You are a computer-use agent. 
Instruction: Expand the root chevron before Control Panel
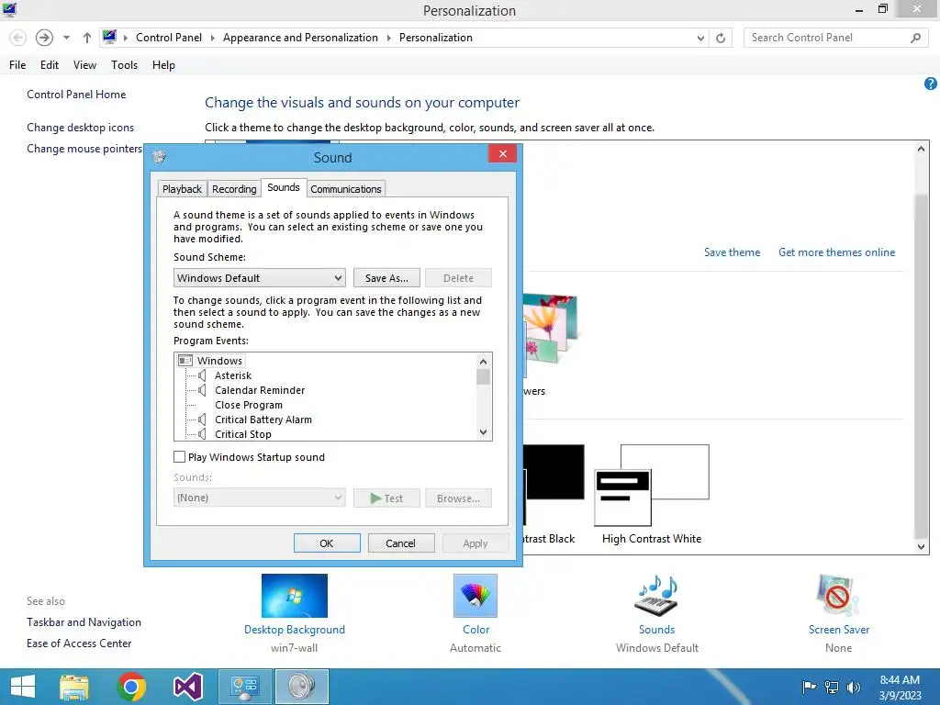[x=125, y=38]
